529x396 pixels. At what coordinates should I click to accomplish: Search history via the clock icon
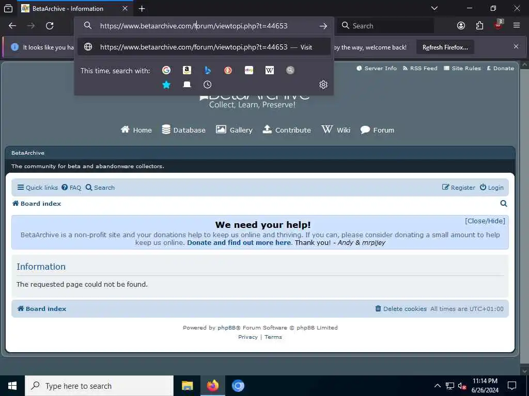point(208,85)
